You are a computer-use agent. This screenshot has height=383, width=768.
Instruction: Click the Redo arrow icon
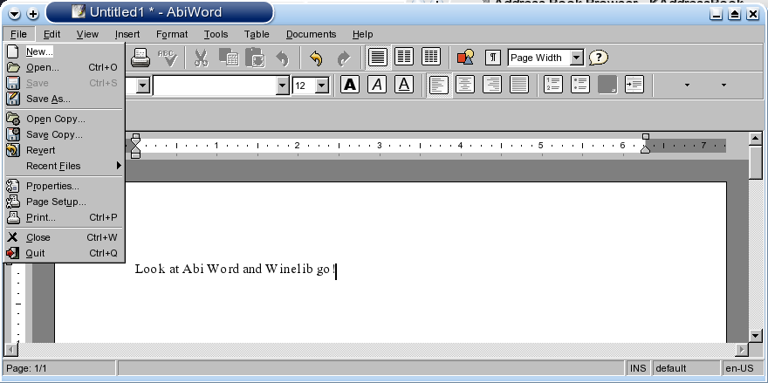(x=343, y=58)
